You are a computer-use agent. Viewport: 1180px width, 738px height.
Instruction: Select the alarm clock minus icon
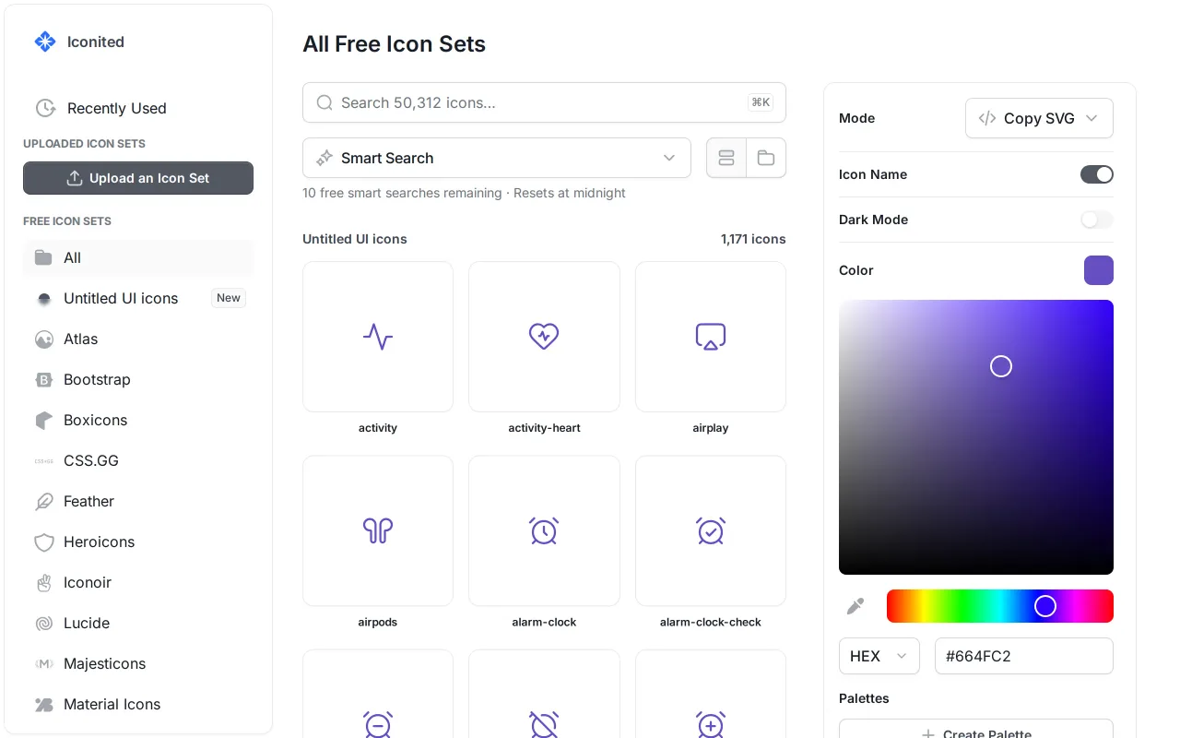pyautogui.click(x=378, y=694)
